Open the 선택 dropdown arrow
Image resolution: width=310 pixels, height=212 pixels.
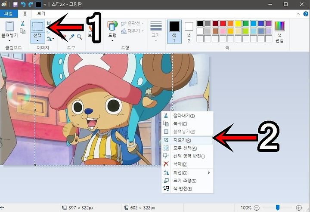click(37, 41)
